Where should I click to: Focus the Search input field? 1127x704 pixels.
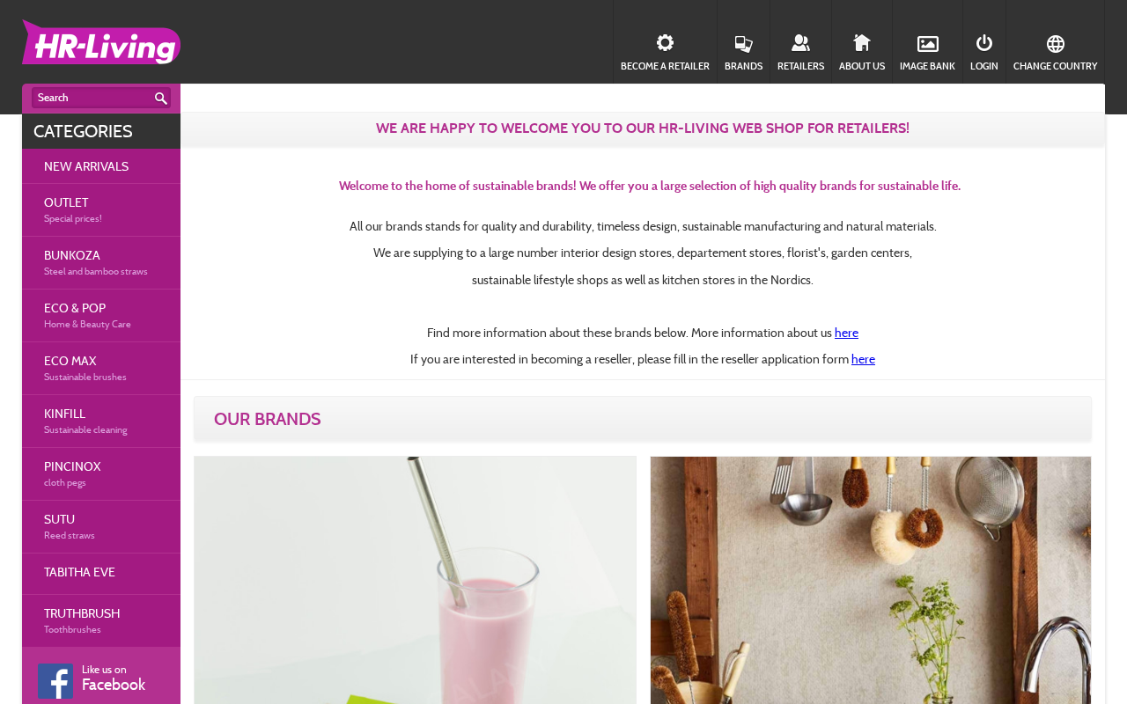[x=92, y=98]
